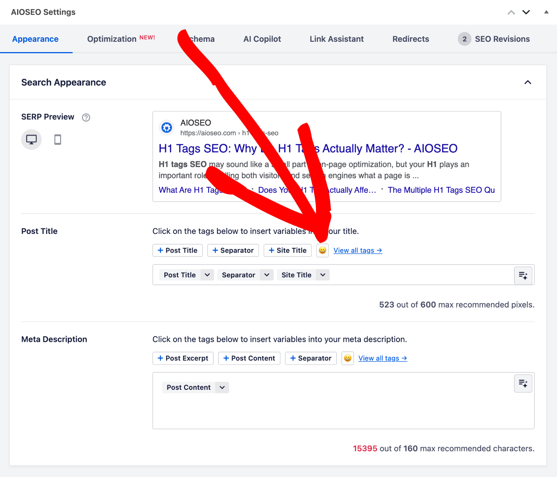The image size is (557, 477).
Task: Open emoji picker for Post Title
Action: click(x=323, y=251)
